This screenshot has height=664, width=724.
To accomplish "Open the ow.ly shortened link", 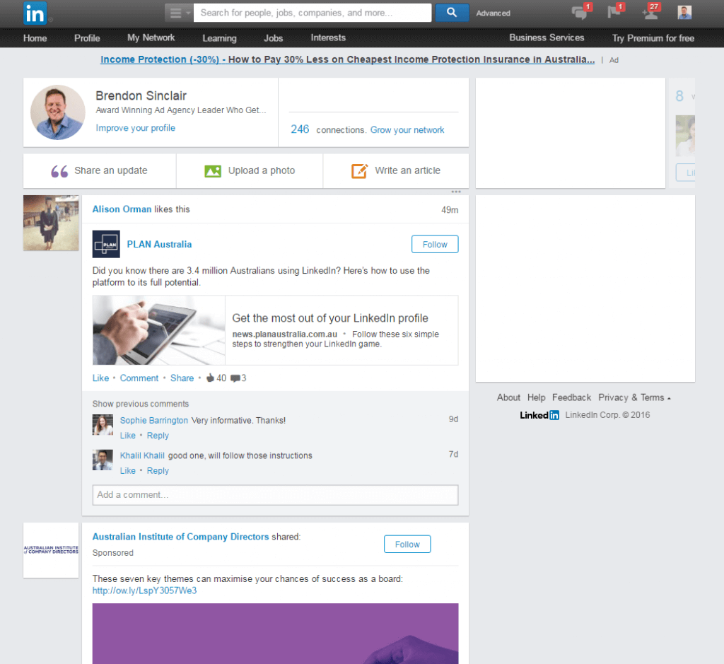I will 144,590.
